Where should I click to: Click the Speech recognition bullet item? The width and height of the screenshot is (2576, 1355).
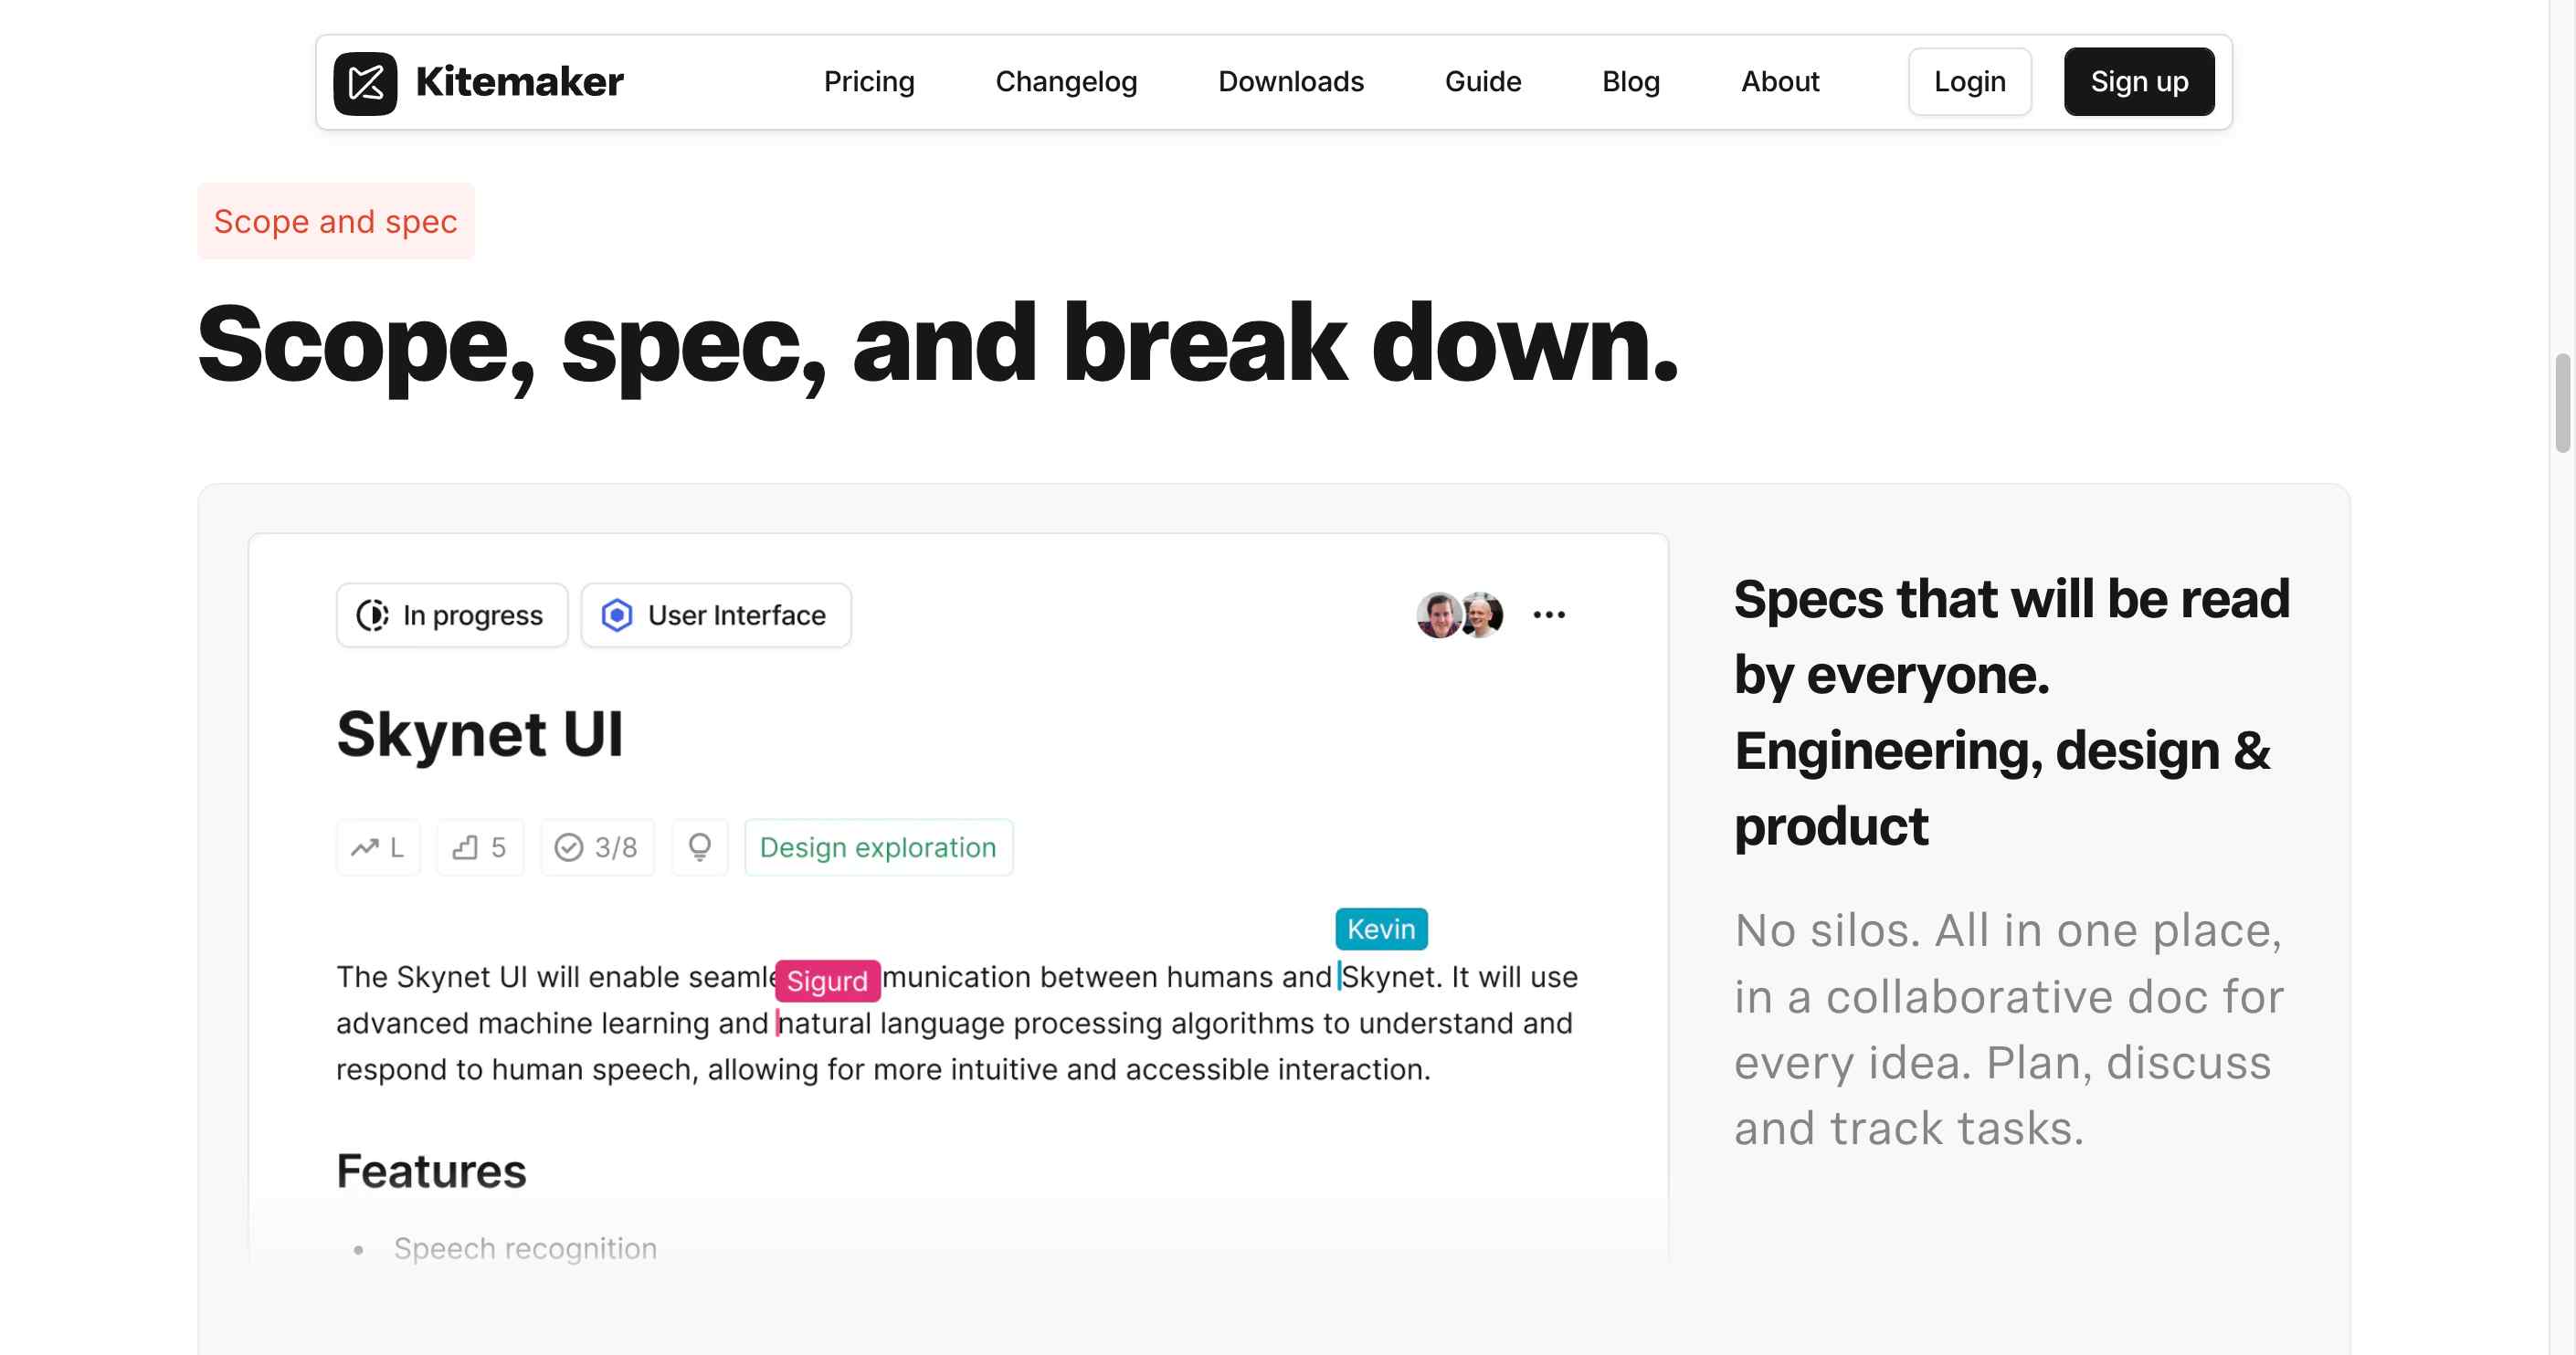click(x=525, y=1248)
